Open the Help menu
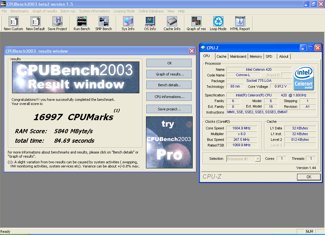325x235 pixels. pyautogui.click(x=181, y=11)
